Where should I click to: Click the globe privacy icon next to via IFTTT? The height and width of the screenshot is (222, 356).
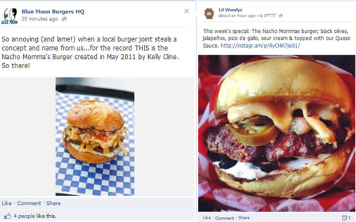[x=281, y=16]
